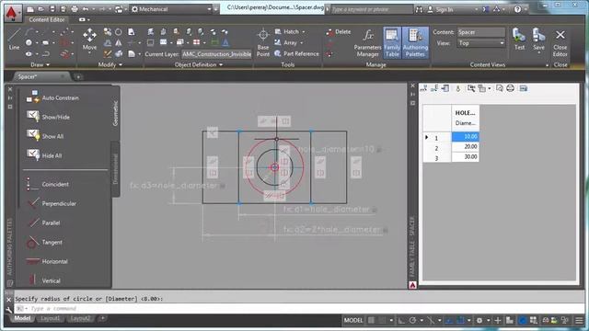Click Auto Constrain in palette

point(52,98)
